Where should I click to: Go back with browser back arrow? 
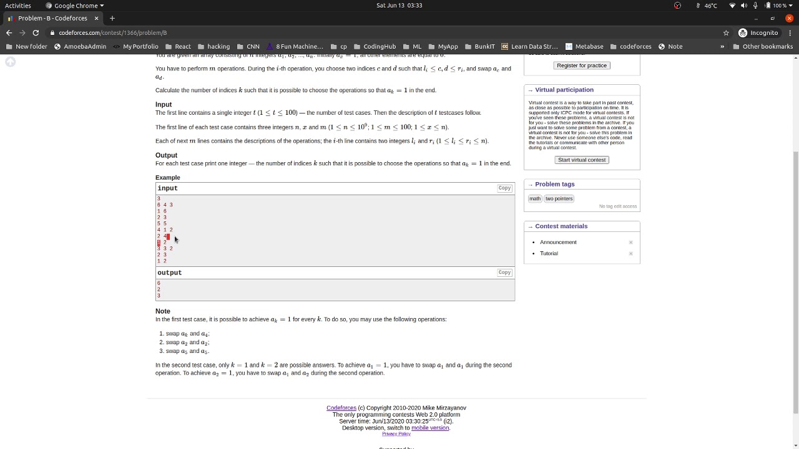(9, 32)
